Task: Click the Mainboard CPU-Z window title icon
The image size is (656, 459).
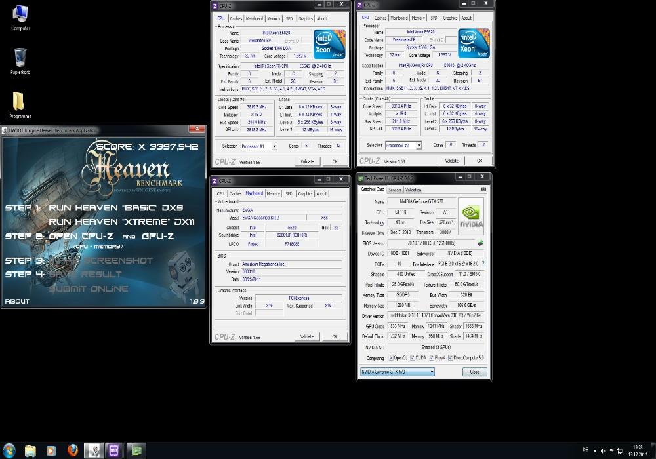Action: point(215,181)
